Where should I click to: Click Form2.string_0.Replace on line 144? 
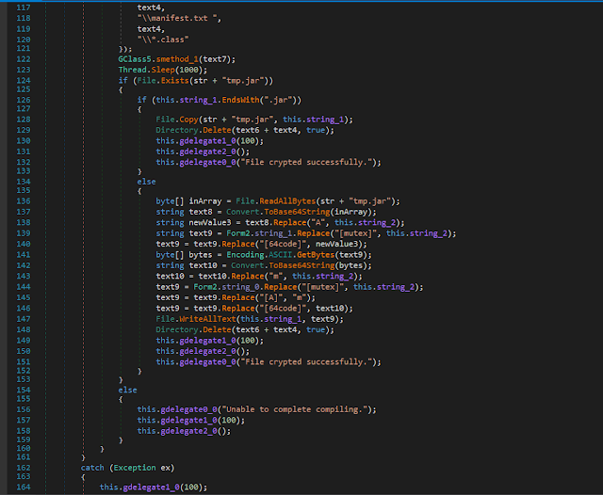[245, 287]
